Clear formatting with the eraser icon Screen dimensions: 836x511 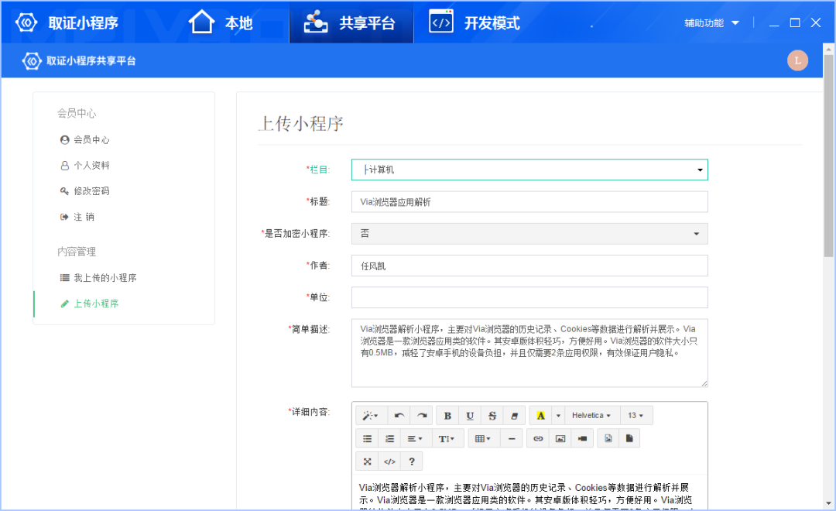(515, 416)
